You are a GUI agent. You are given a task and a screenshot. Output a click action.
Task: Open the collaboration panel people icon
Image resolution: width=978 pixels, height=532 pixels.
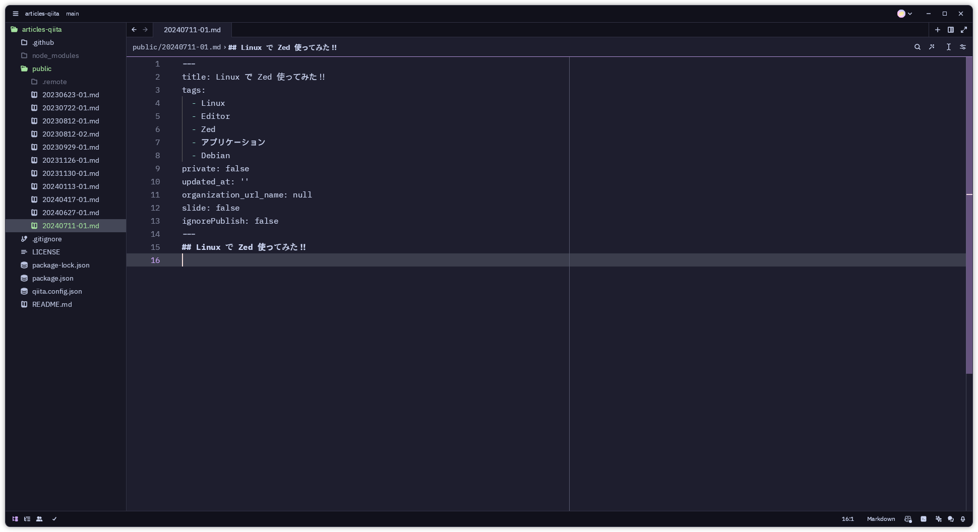[x=39, y=519]
